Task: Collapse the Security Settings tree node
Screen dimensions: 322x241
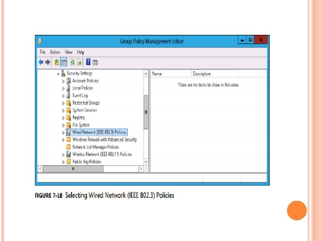Action: point(58,74)
